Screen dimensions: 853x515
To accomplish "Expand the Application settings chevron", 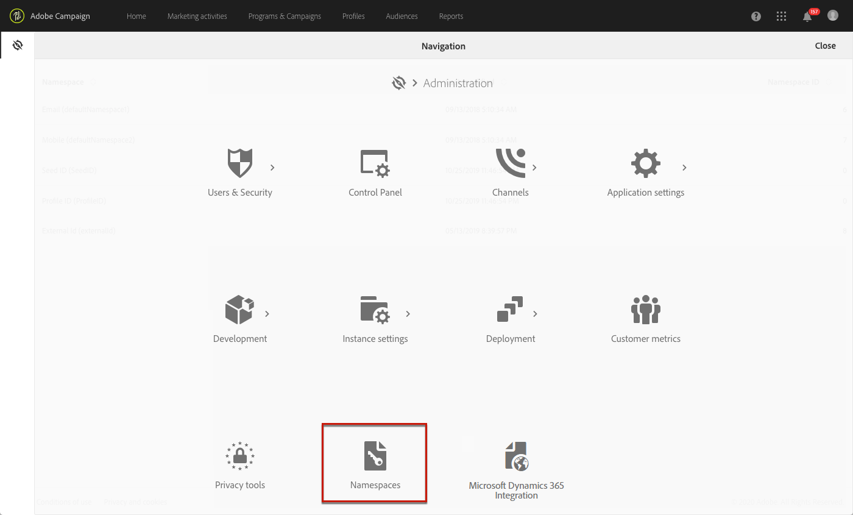I will (x=684, y=168).
